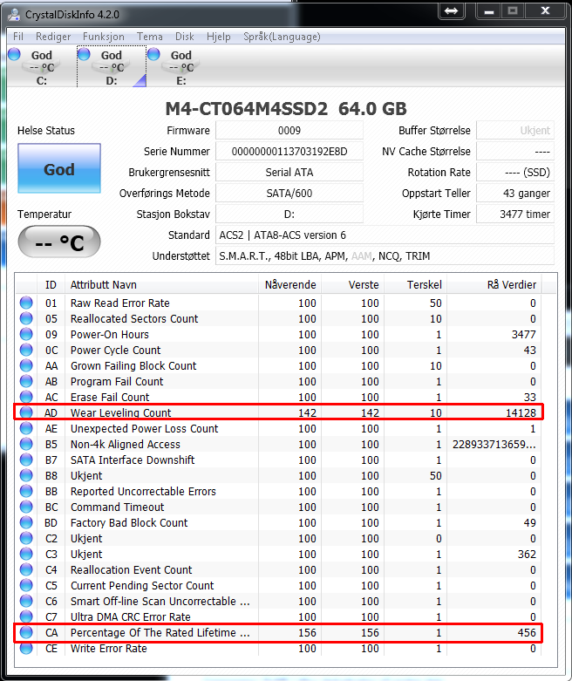572x681 pixels.
Task: Click status orb for Erase Fail Count
Action: (26, 397)
